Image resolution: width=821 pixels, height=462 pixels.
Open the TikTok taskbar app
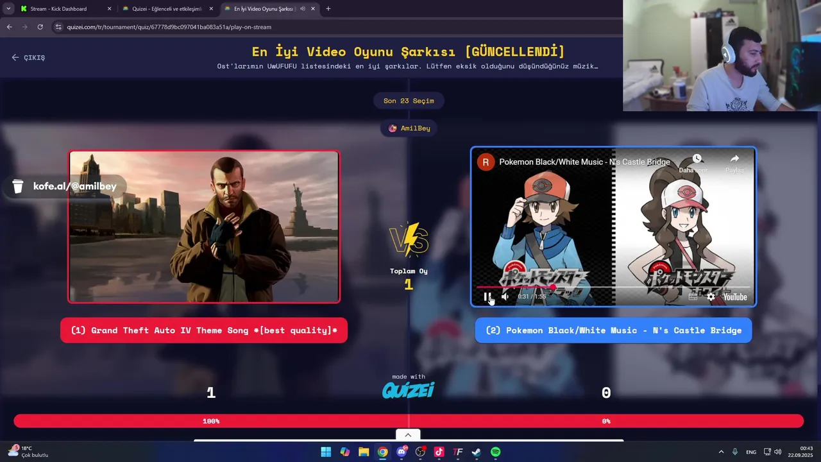tap(439, 452)
